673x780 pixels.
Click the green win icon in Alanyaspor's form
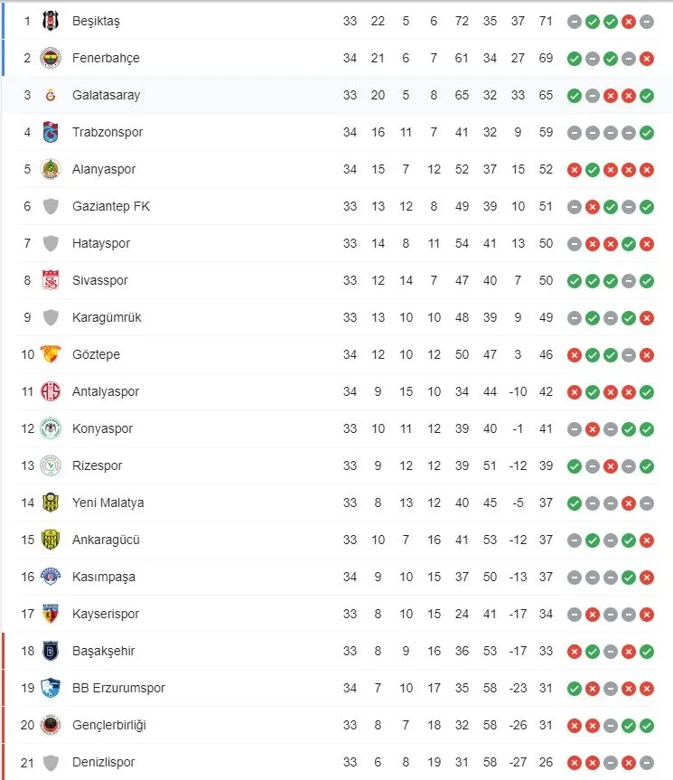[592, 170]
